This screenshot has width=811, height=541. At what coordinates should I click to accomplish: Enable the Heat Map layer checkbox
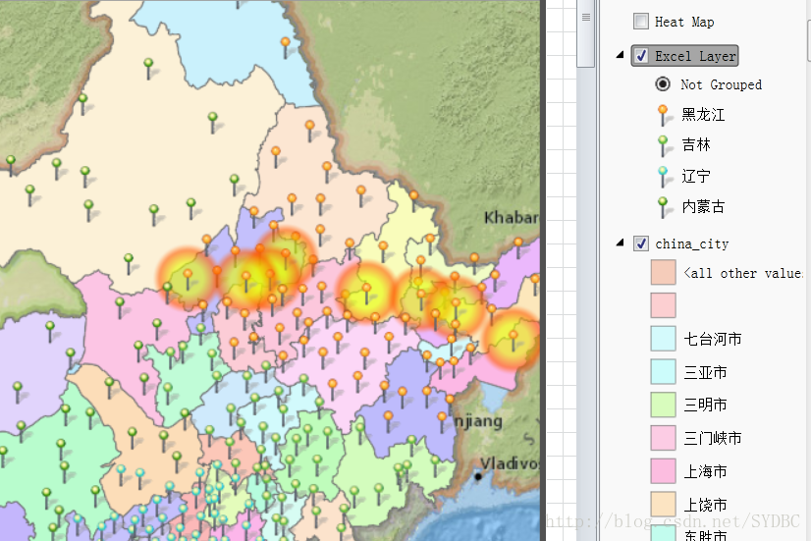641,22
